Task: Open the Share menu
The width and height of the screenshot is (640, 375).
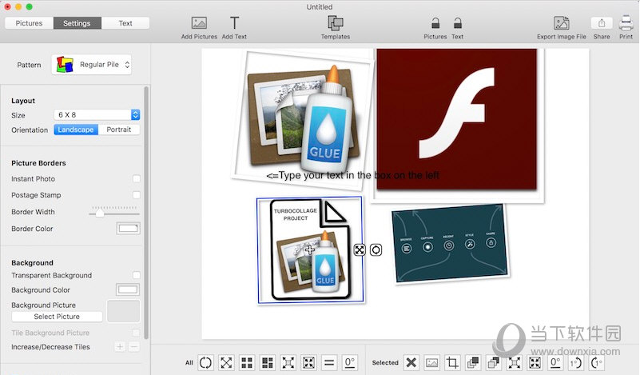Action: click(602, 23)
